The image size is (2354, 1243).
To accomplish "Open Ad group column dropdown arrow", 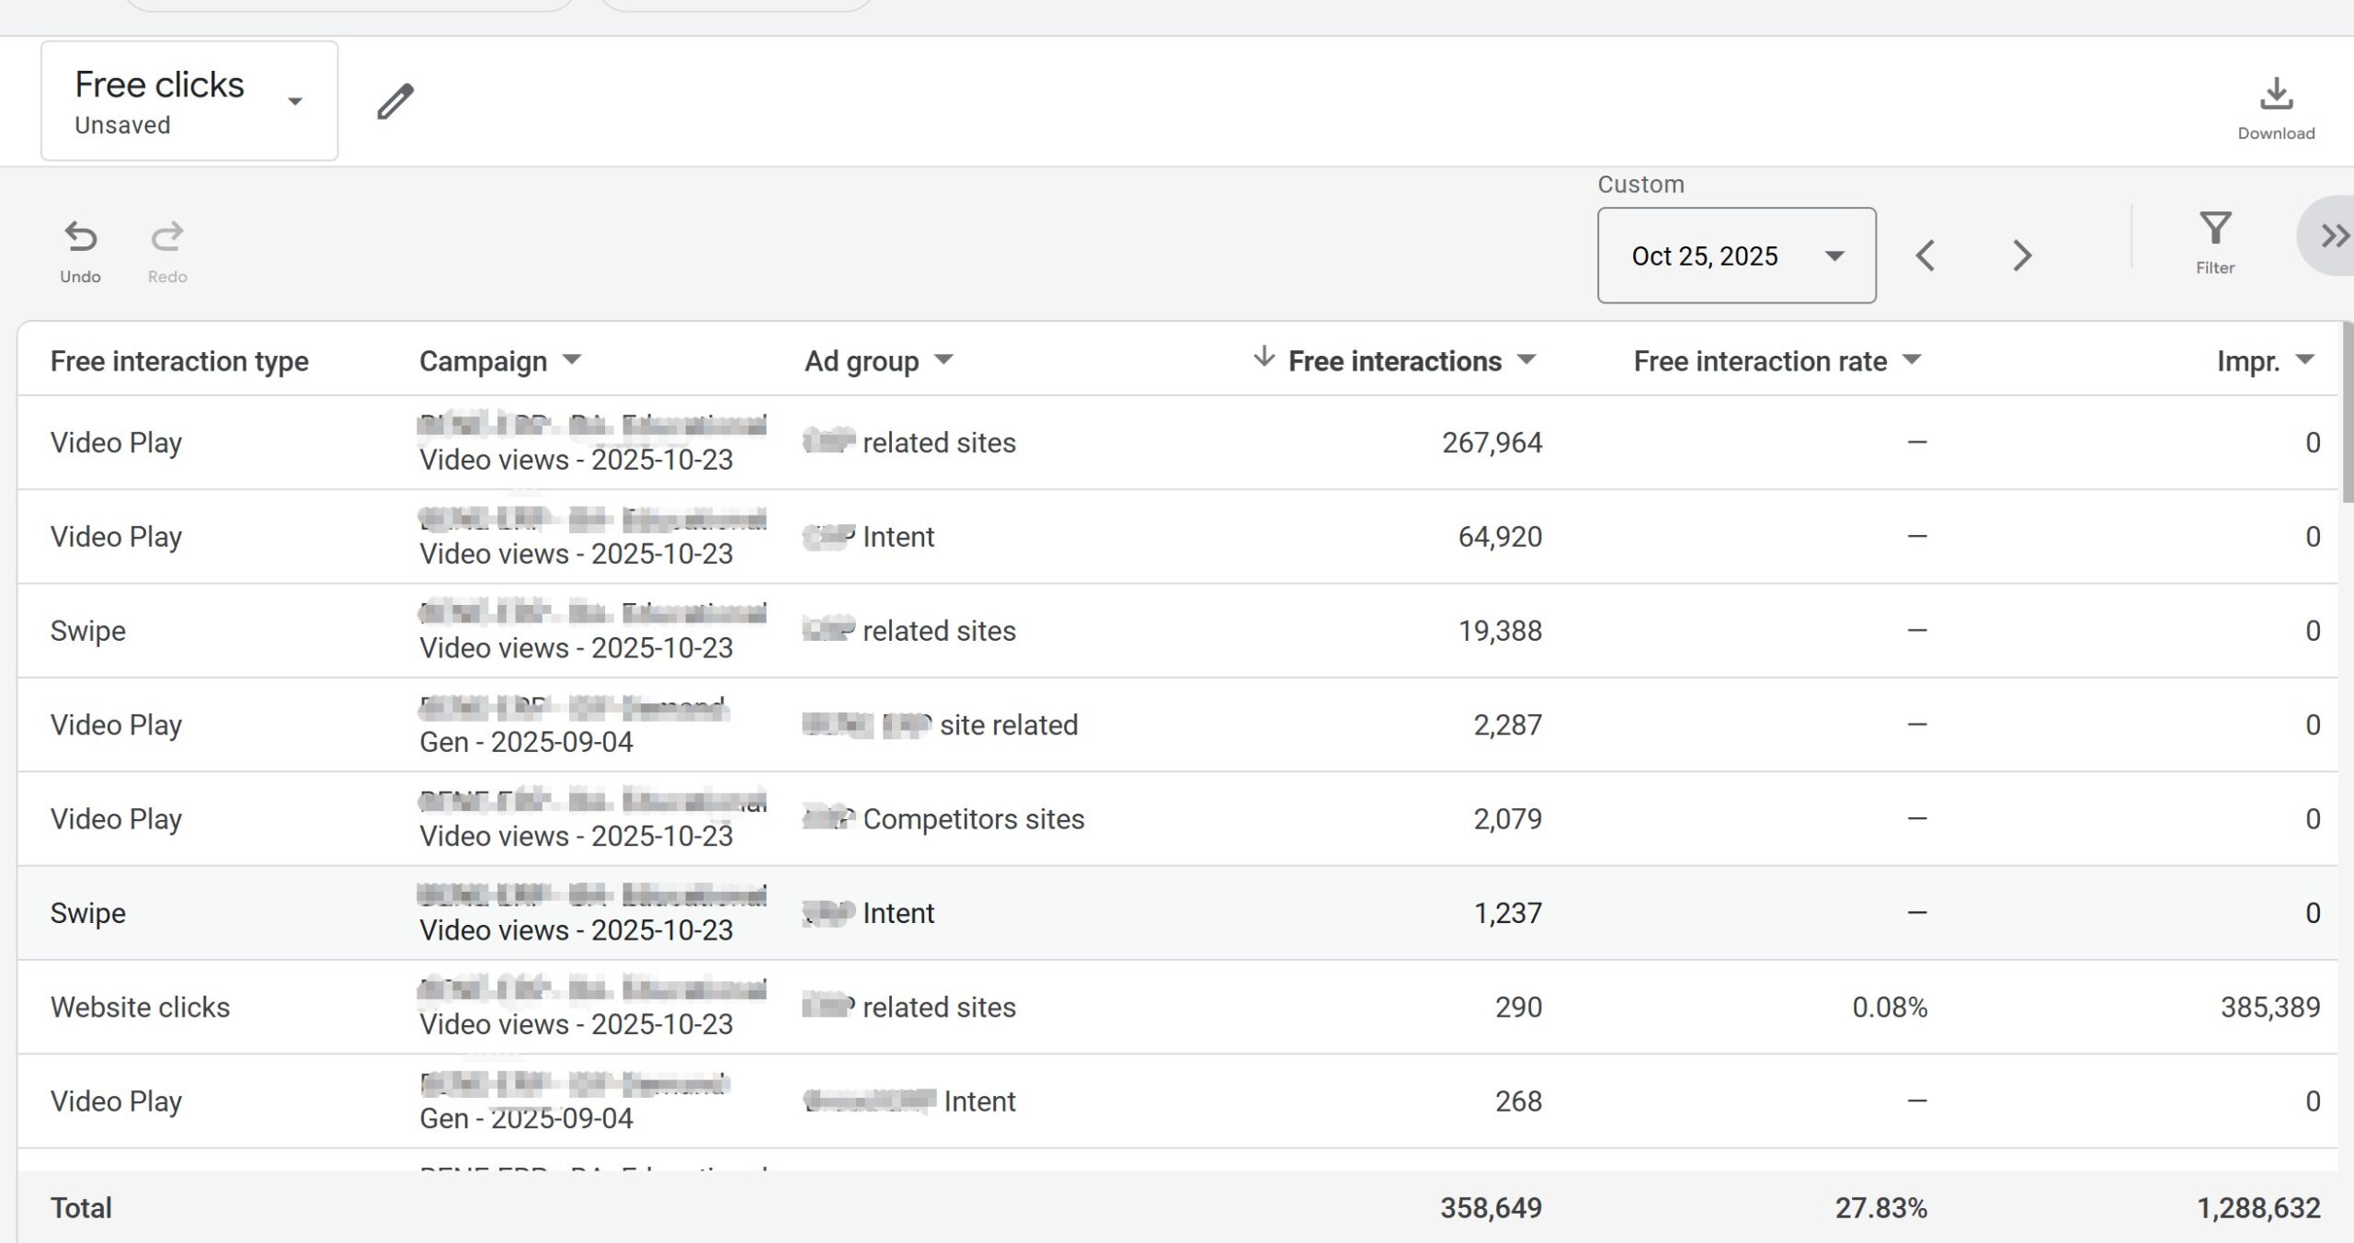I will (943, 359).
